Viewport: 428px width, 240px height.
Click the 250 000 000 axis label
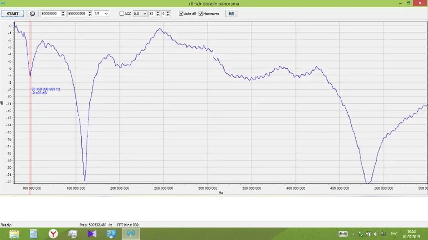(x=163, y=188)
